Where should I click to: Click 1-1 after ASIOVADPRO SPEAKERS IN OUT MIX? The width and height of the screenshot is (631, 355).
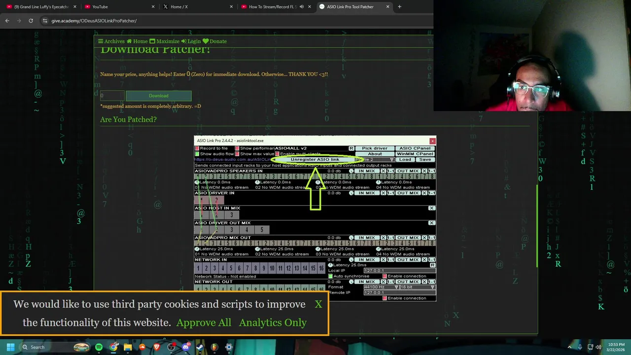[x=432, y=171]
